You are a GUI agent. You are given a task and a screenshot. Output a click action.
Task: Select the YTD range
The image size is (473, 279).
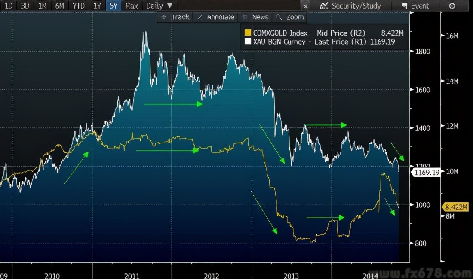(78, 6)
